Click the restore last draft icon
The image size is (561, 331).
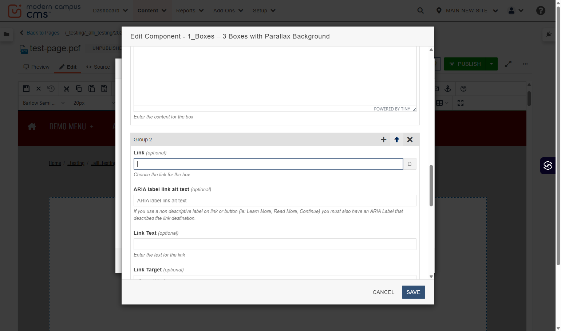coord(51,89)
